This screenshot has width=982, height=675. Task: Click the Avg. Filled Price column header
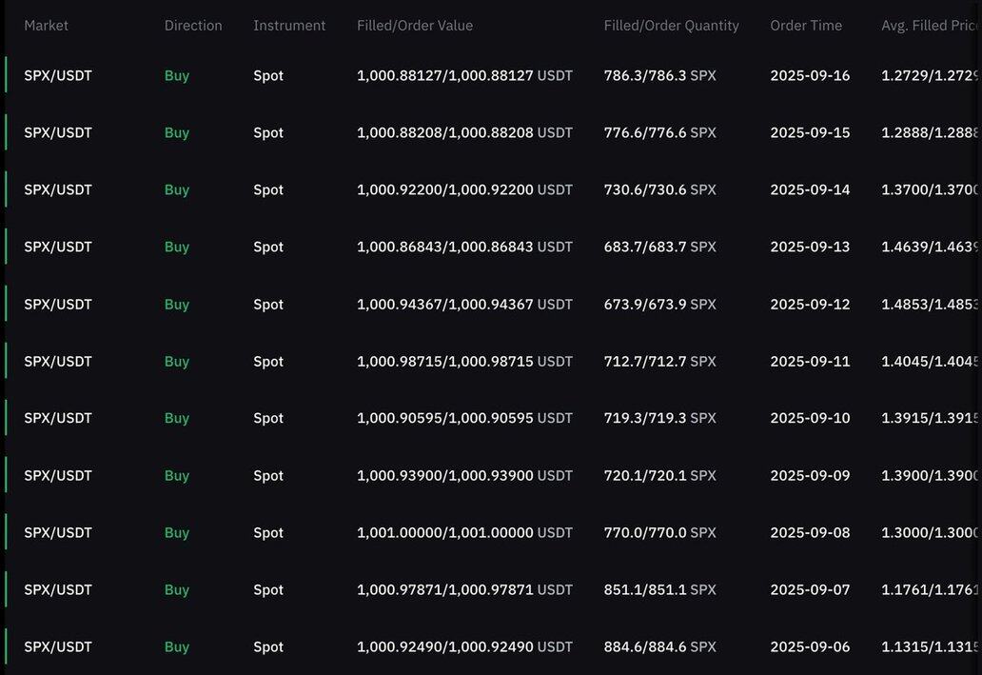(930, 25)
